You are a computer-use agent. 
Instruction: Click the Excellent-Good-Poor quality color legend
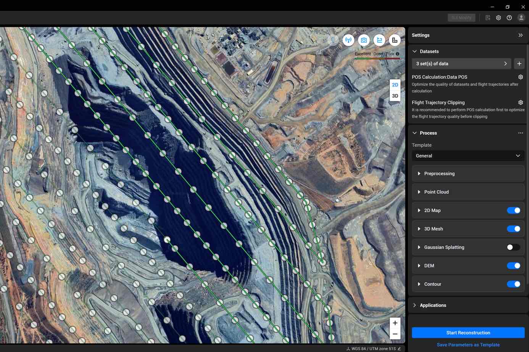(x=377, y=54)
